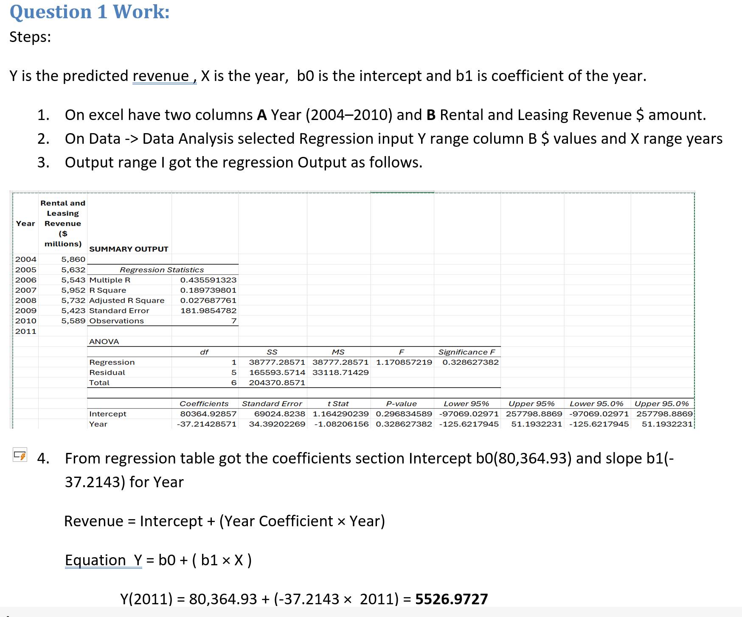Click the 2007 revenue value 5,952
Viewport: 742px width, 617px height.
pos(73,290)
